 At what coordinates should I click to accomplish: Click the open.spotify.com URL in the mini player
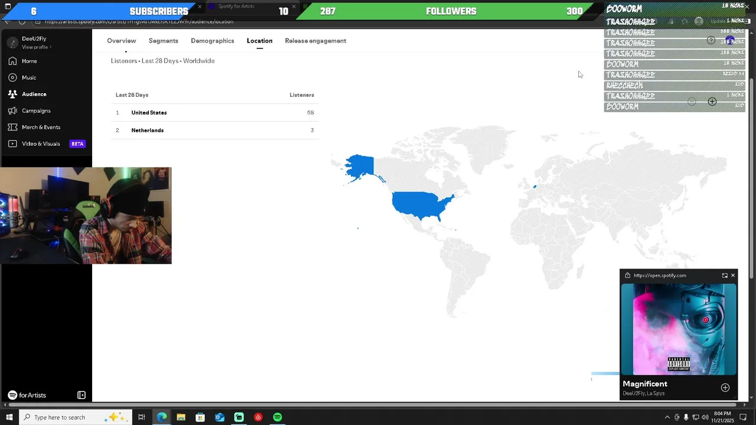coord(660,276)
